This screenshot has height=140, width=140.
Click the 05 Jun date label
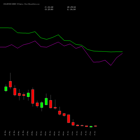coord(55,133)
